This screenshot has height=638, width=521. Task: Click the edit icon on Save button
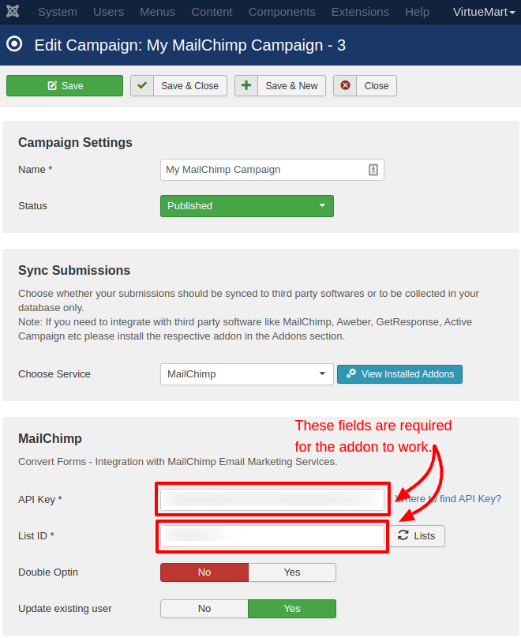click(x=52, y=85)
